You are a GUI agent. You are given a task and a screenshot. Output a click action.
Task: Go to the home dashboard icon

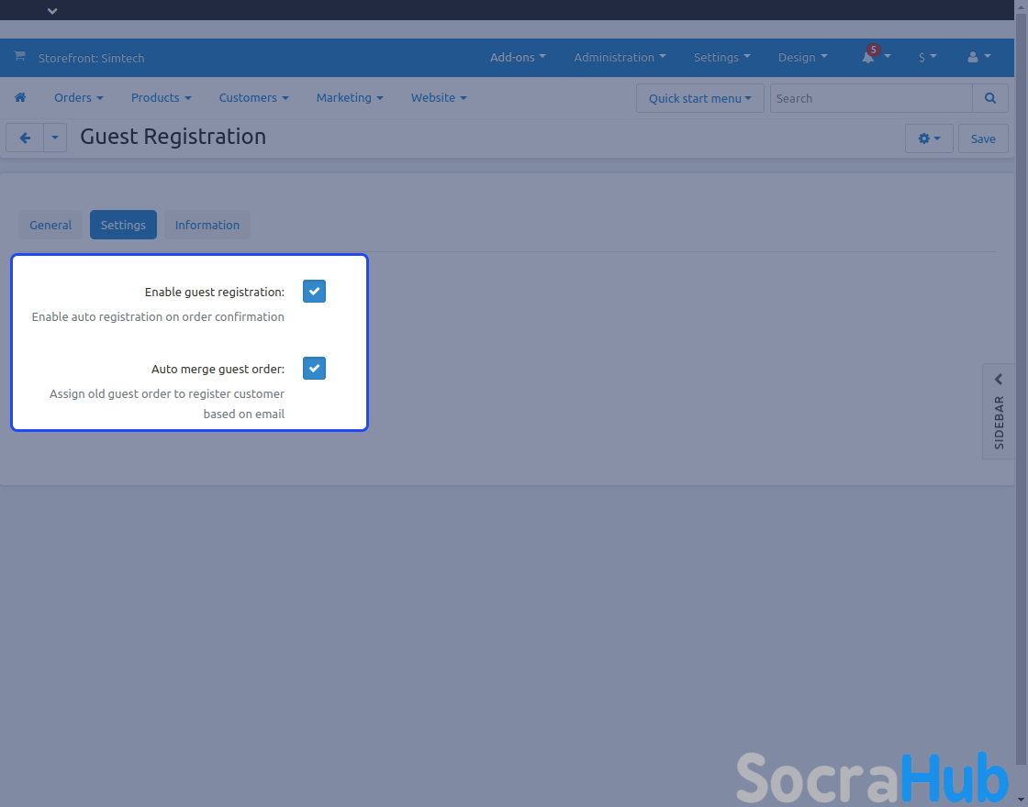(x=20, y=97)
